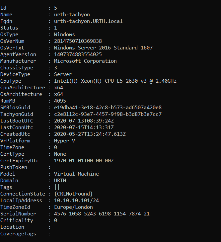Click the RamMB value 4095
Image resolution: width=221 pixels, height=242 pixels.
pyautogui.click(x=60, y=101)
